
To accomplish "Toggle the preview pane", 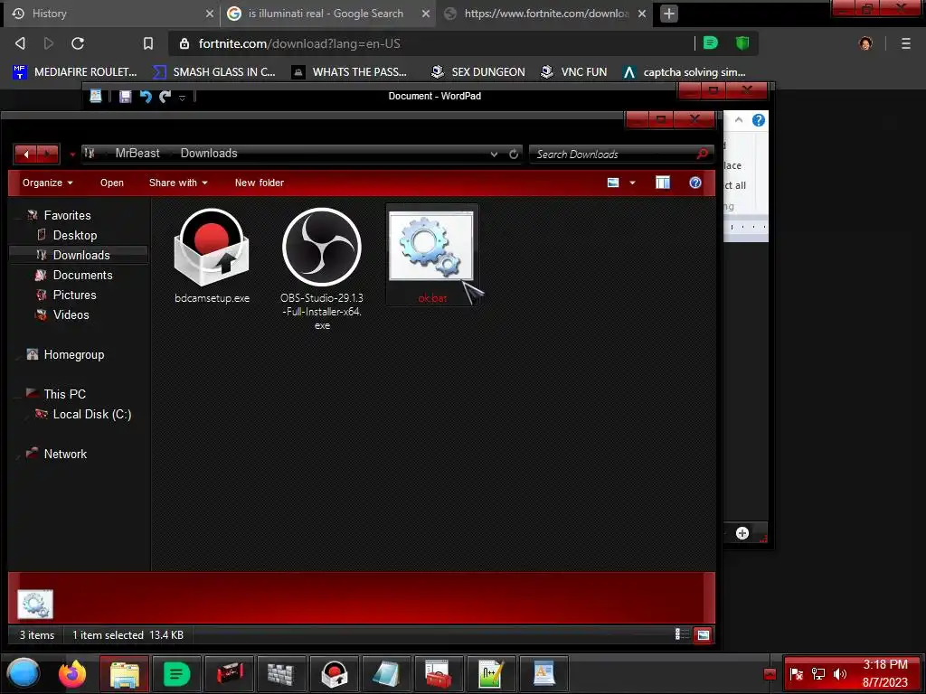I will coord(663,183).
